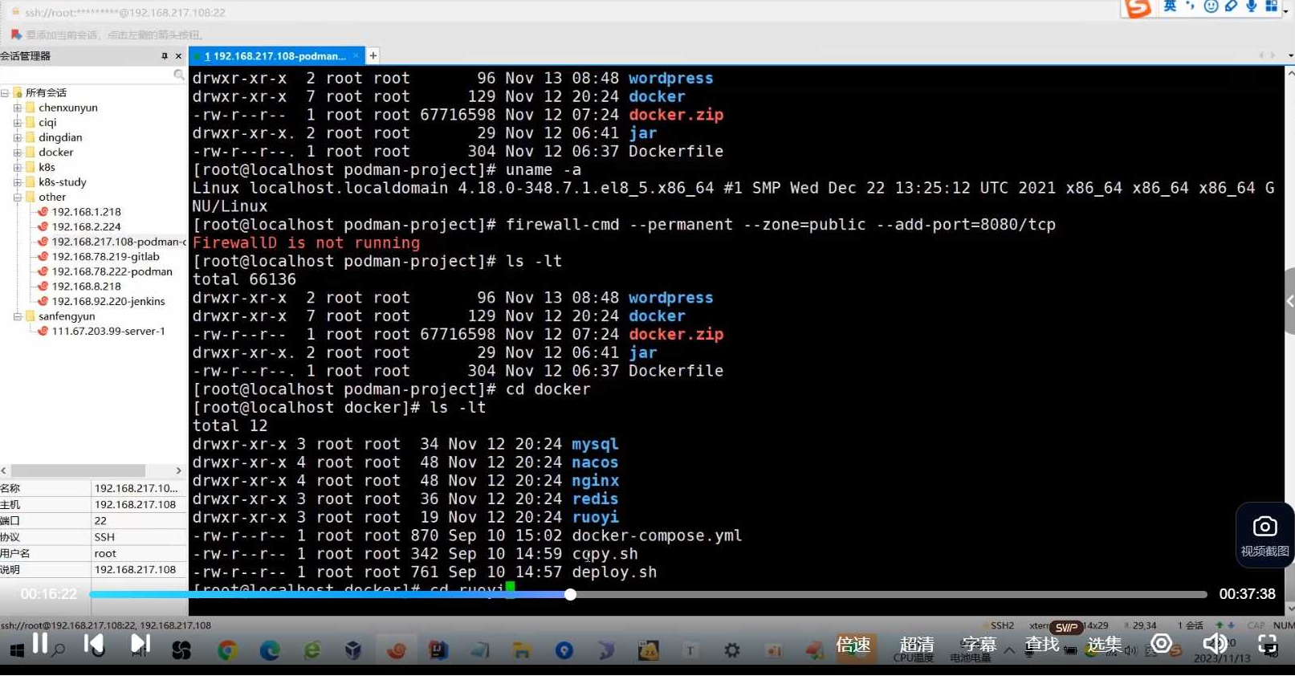Image resolution: width=1295 pixels, height=676 pixels.
Task: Toggle pin on session manager panel
Action: 165,56
